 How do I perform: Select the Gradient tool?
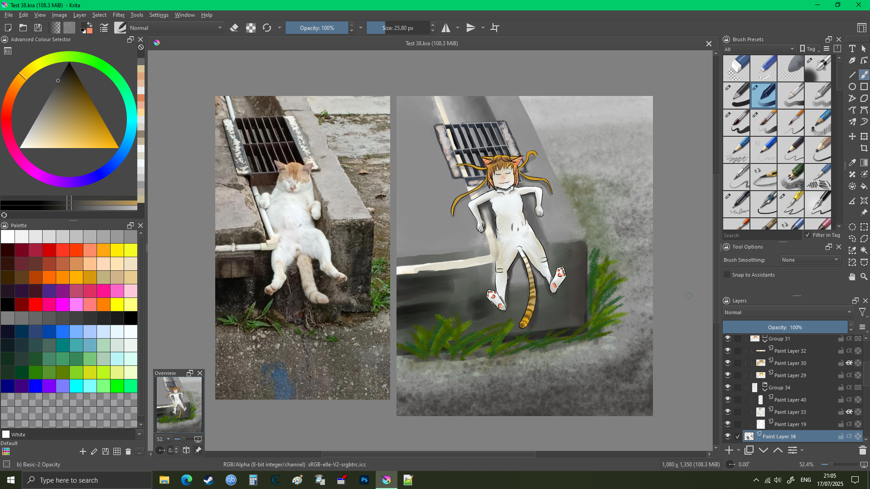(864, 163)
